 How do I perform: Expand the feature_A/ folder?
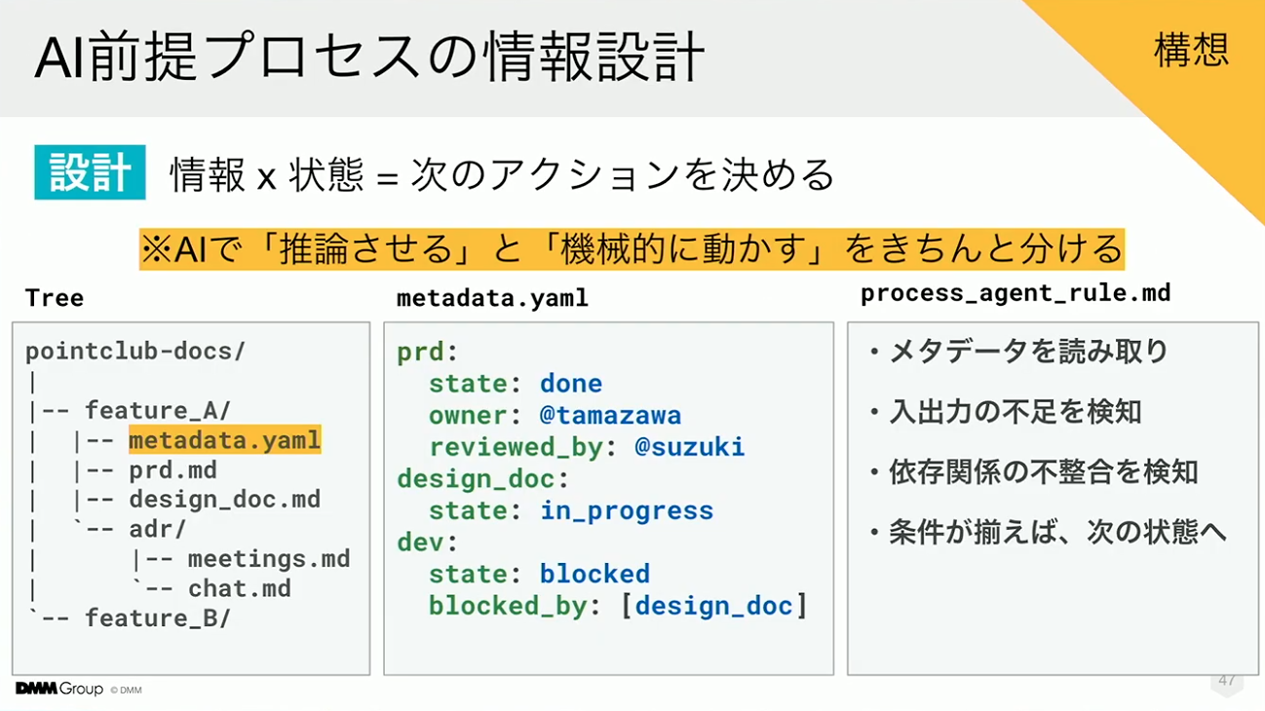(158, 411)
